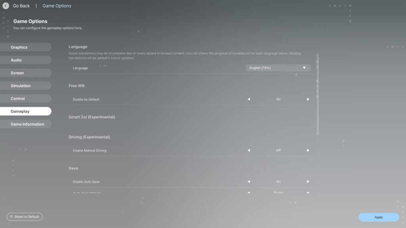Click the left arrow beside Free Will On setting
This screenshot has height=228, width=406.
(249, 99)
